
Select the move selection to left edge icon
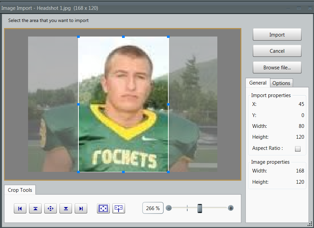pos(20,208)
